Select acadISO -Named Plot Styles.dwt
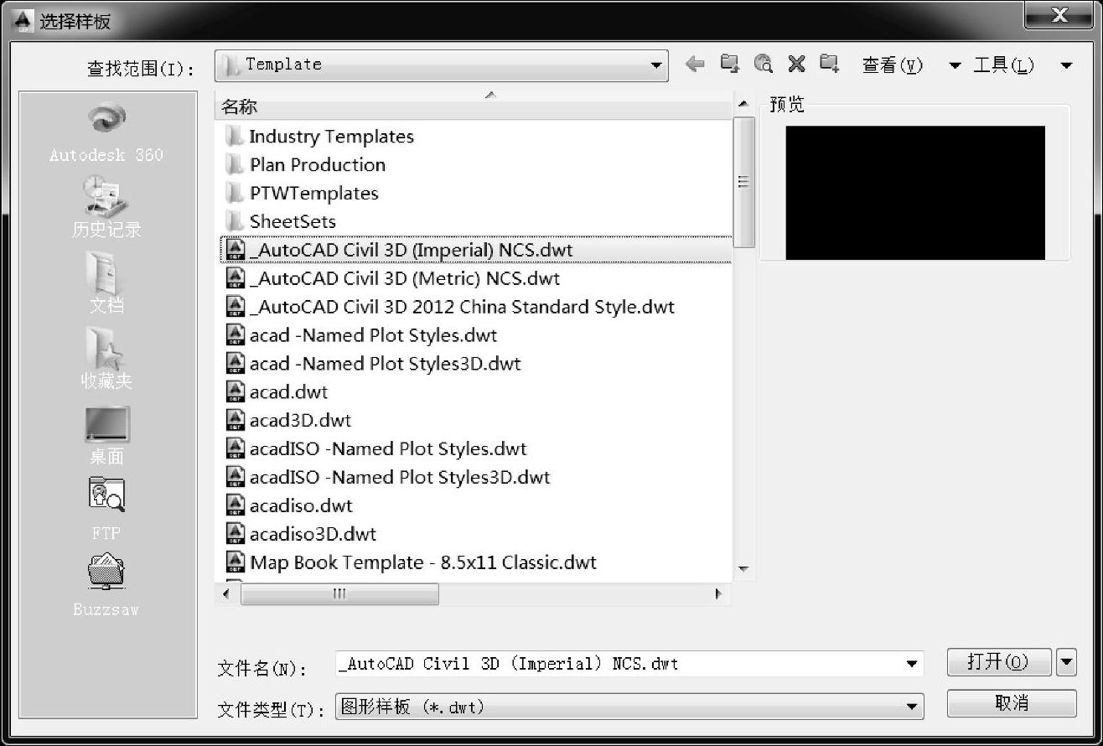Screen dimensions: 1103x746 coord(376,450)
